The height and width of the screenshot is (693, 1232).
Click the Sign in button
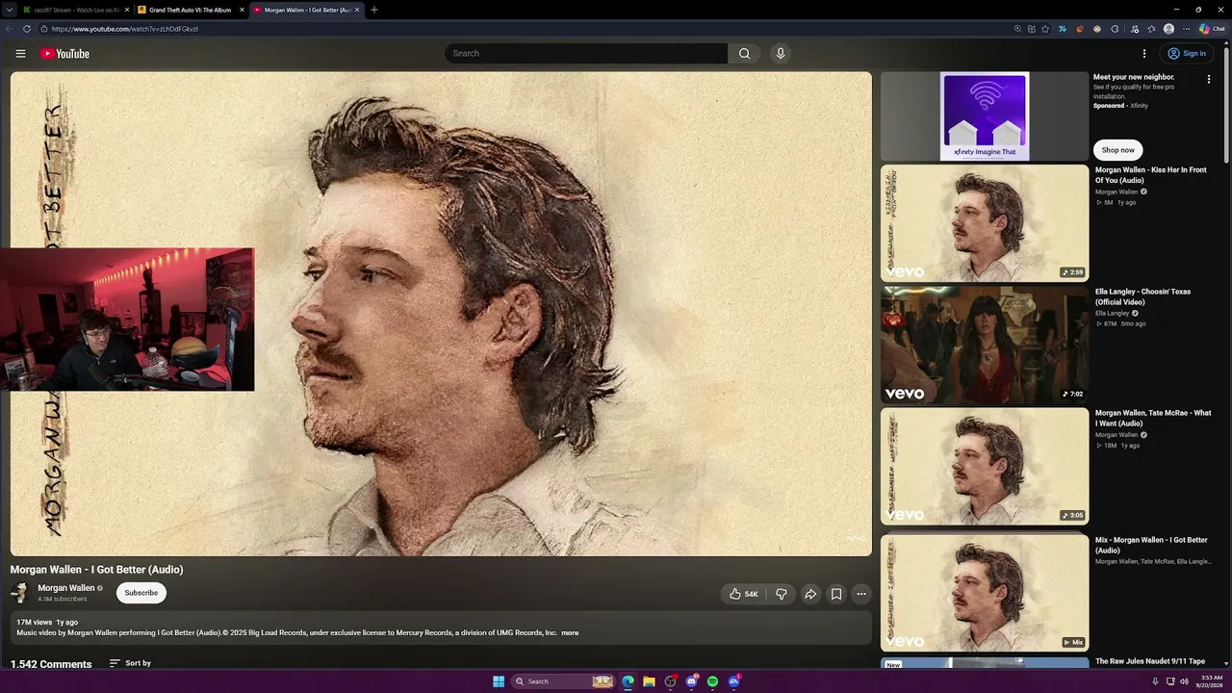click(1186, 54)
